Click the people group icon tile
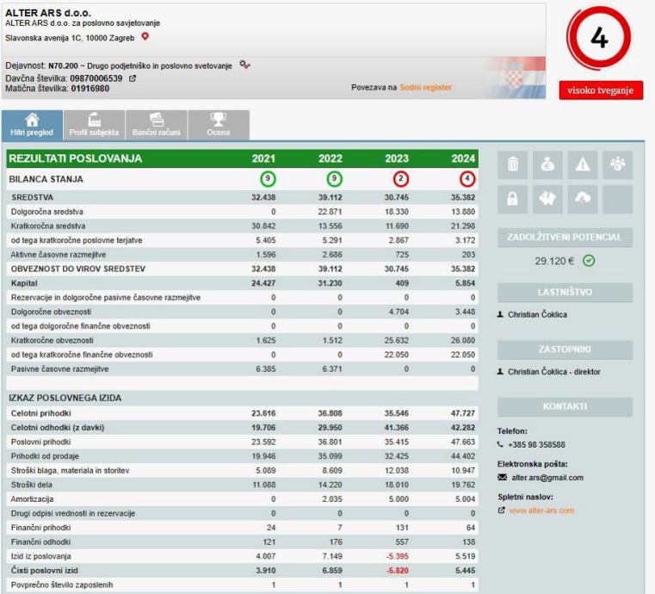This screenshot has height=594, width=655. pos(618,164)
